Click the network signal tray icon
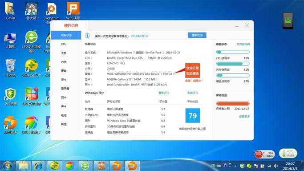304x171 pixels. coord(269,166)
